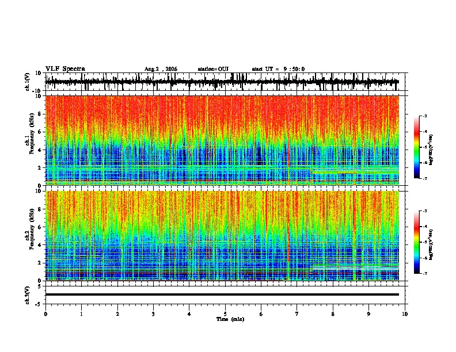Image resolution: width=456 pixels, height=352 pixels.
Task: Click the '7' tick on the time axis
Action: (x=297, y=314)
